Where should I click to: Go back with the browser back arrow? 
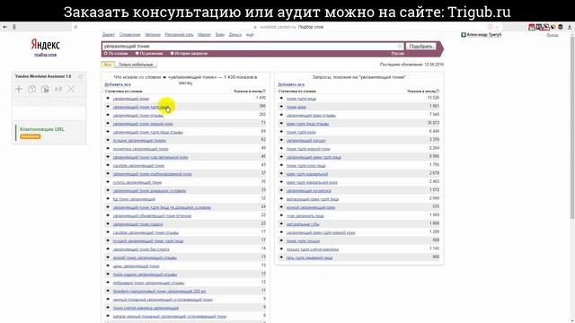tap(5, 27)
